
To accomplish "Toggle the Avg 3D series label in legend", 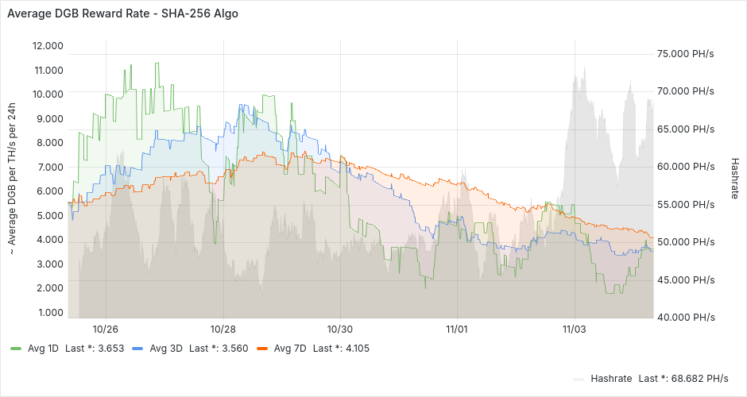I will (166, 348).
